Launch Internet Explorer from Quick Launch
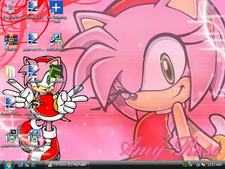This screenshot has height=169, width=225. [33, 165]
